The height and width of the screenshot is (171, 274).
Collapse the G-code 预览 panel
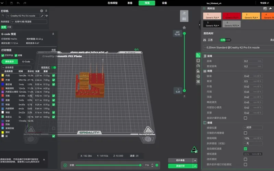pyautogui.click(x=53, y=34)
